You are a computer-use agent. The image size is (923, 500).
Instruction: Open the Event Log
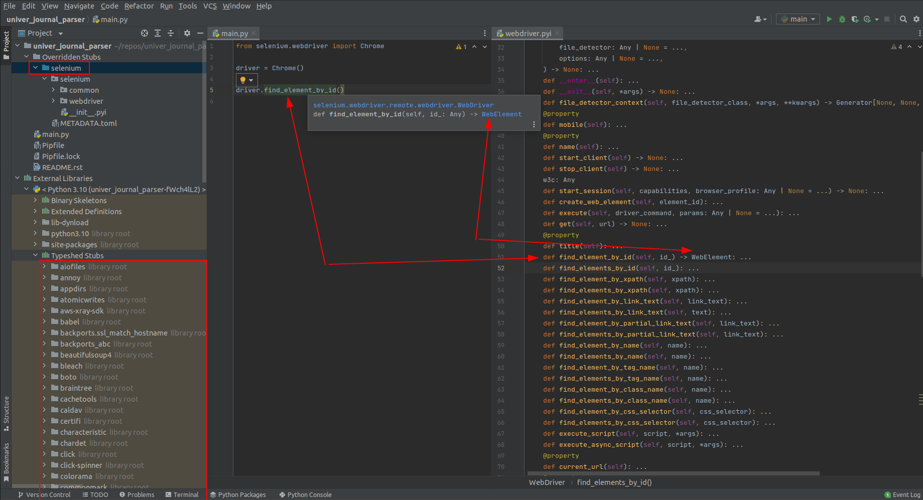[x=902, y=494]
